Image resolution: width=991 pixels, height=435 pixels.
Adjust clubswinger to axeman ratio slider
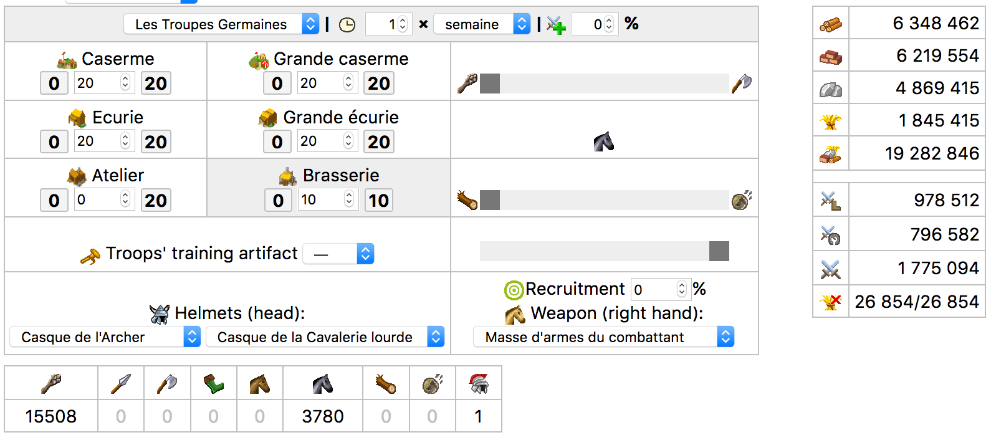pyautogui.click(x=604, y=84)
